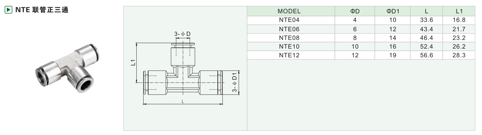Click the tee fitting product photo
Viewport: 482px width, 135px height.
tap(67, 69)
